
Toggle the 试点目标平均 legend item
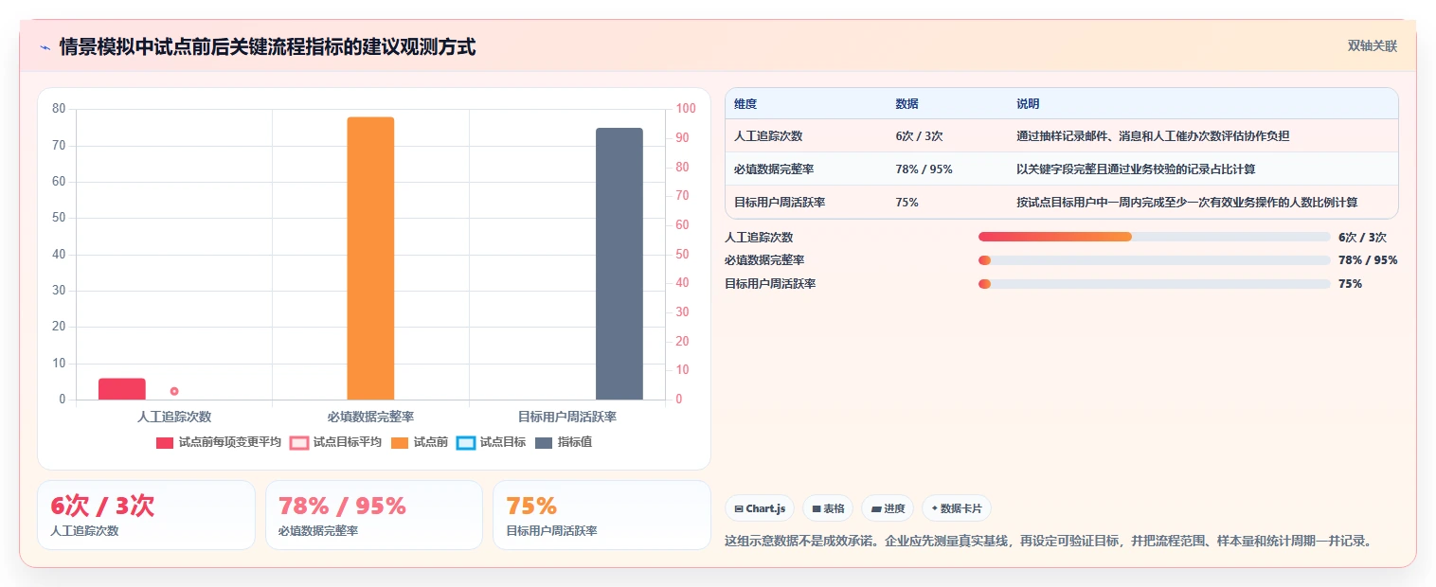tap(335, 442)
